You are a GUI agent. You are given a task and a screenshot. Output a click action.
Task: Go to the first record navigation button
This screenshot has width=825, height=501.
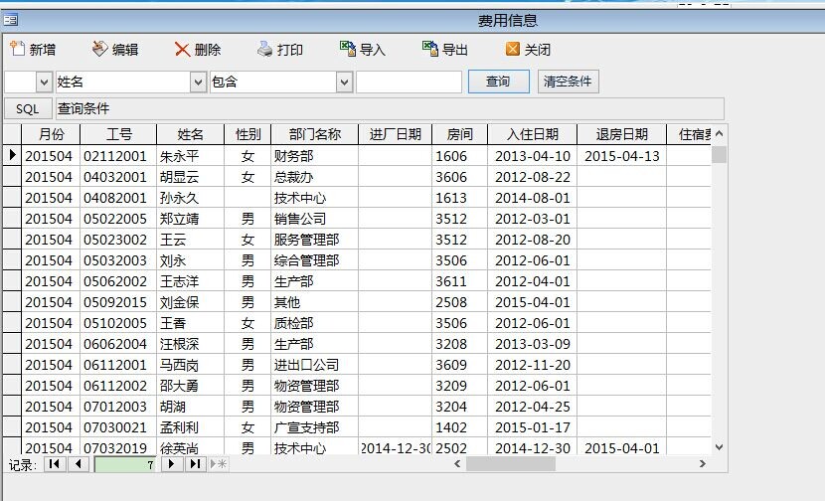pos(54,464)
